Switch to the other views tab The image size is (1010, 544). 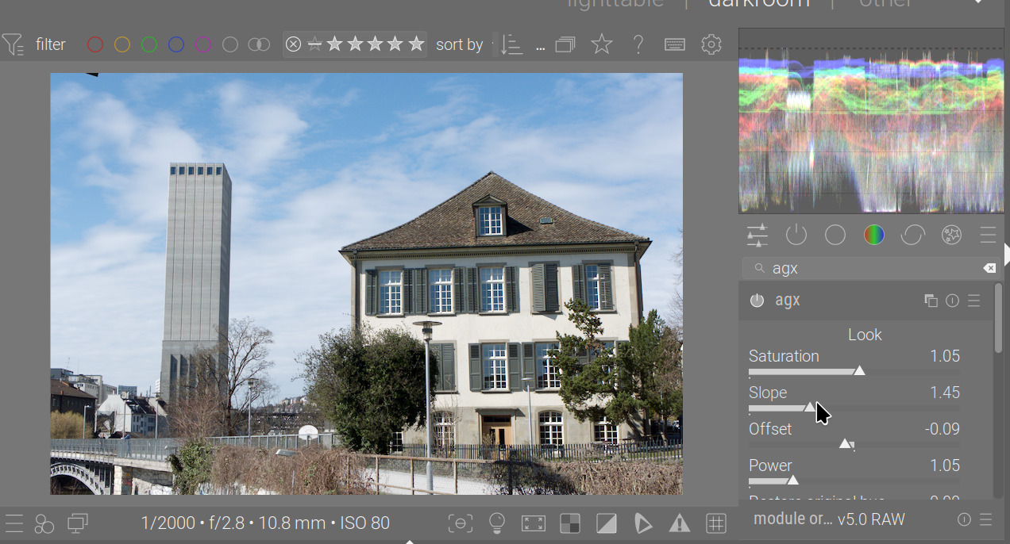(x=885, y=4)
